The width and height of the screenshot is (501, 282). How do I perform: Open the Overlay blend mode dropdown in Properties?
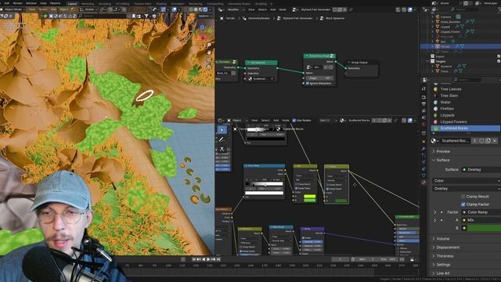(467, 189)
